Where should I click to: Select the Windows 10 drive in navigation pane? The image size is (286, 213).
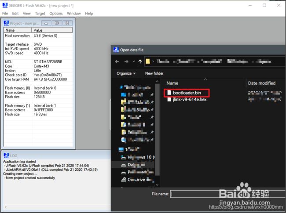click(138, 157)
